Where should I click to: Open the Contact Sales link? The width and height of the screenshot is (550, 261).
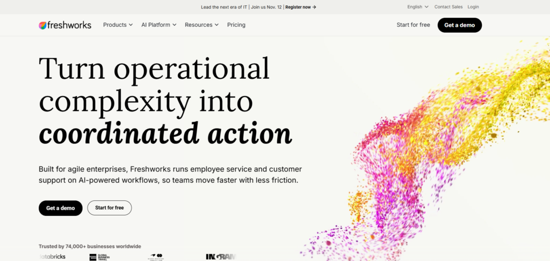click(448, 6)
